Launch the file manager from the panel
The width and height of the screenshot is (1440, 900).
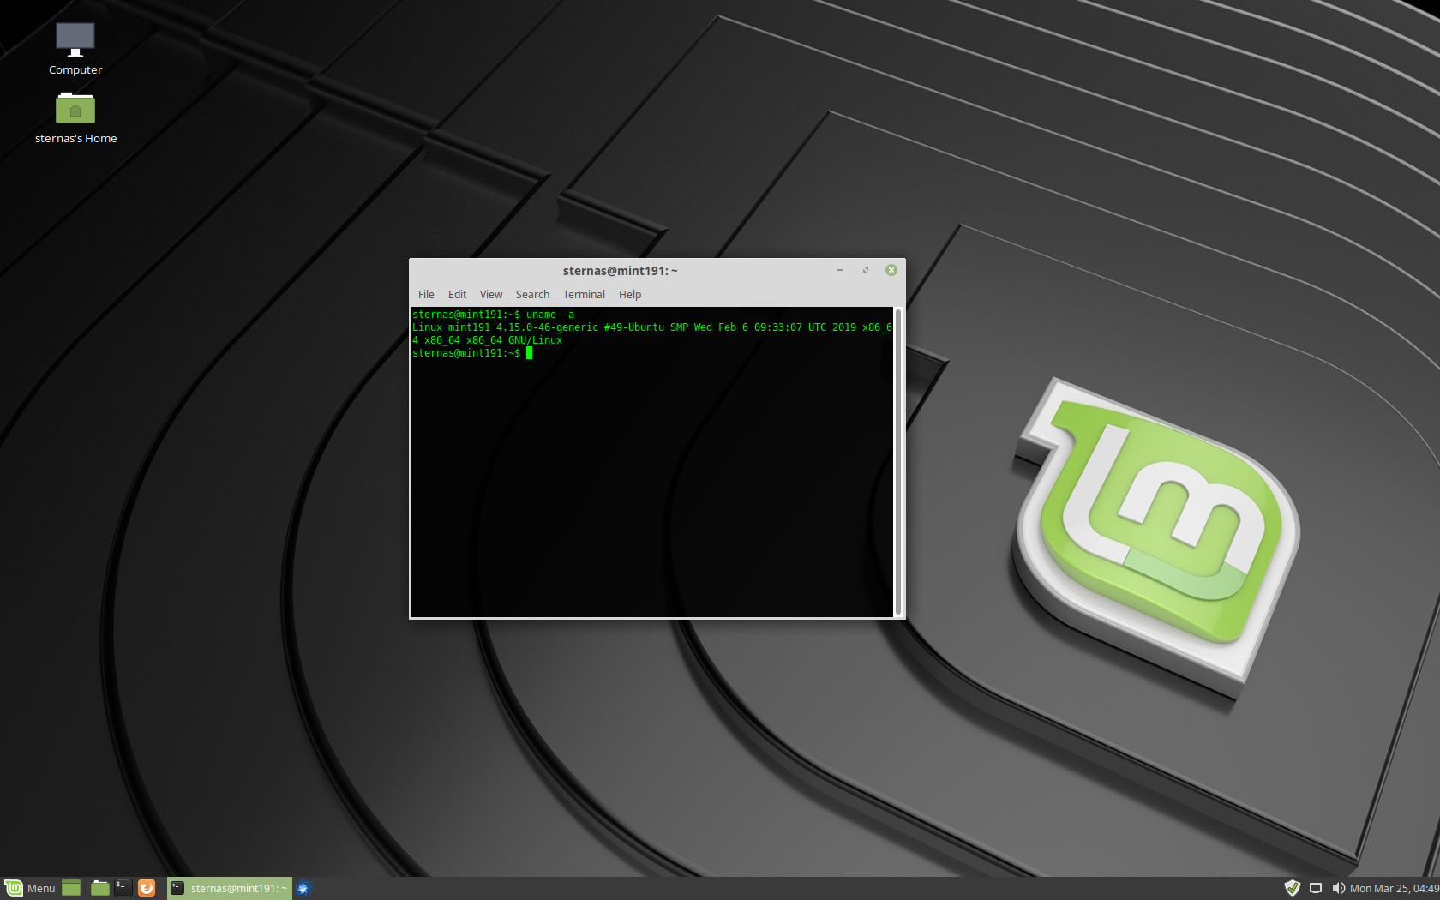tap(100, 888)
